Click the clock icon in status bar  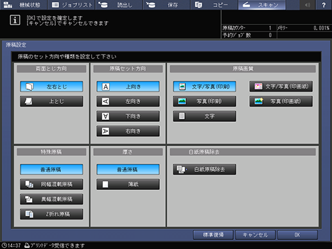(x=4, y=245)
